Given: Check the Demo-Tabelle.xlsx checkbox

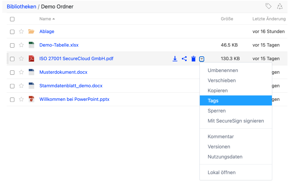Looking at the screenshot, I should (12, 45).
